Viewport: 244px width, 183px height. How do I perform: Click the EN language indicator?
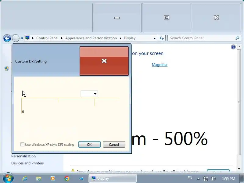tap(190, 178)
